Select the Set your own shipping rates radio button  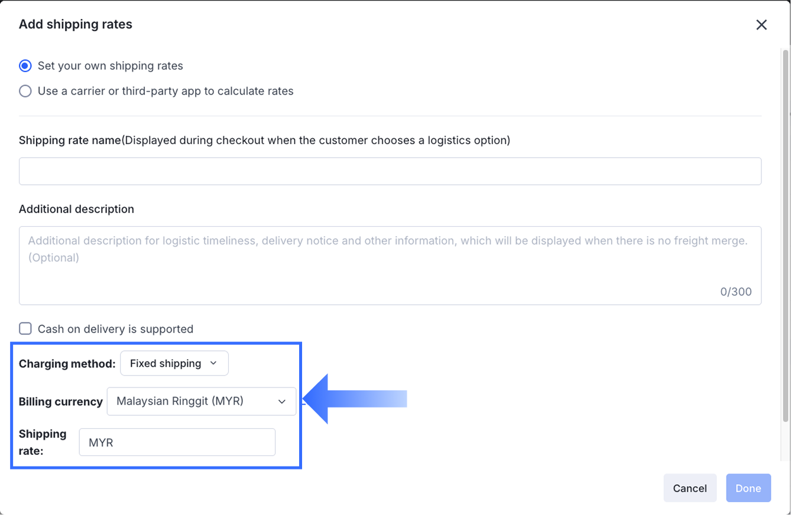pos(25,66)
